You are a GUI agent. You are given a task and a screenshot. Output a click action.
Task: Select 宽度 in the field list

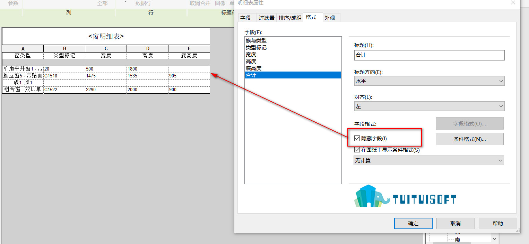tap(293, 54)
